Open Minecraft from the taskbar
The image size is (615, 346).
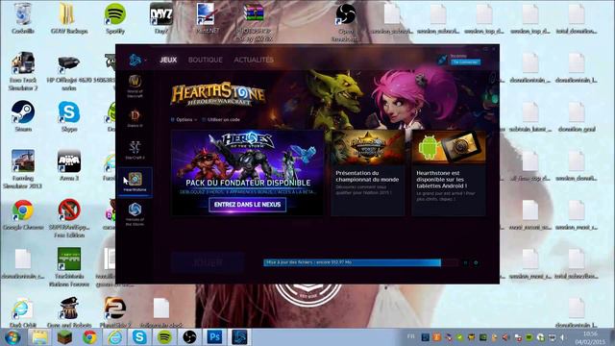64,337
